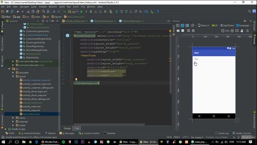257x145 pixels.
Task: Open the Build menu
Action: tap(62, 7)
